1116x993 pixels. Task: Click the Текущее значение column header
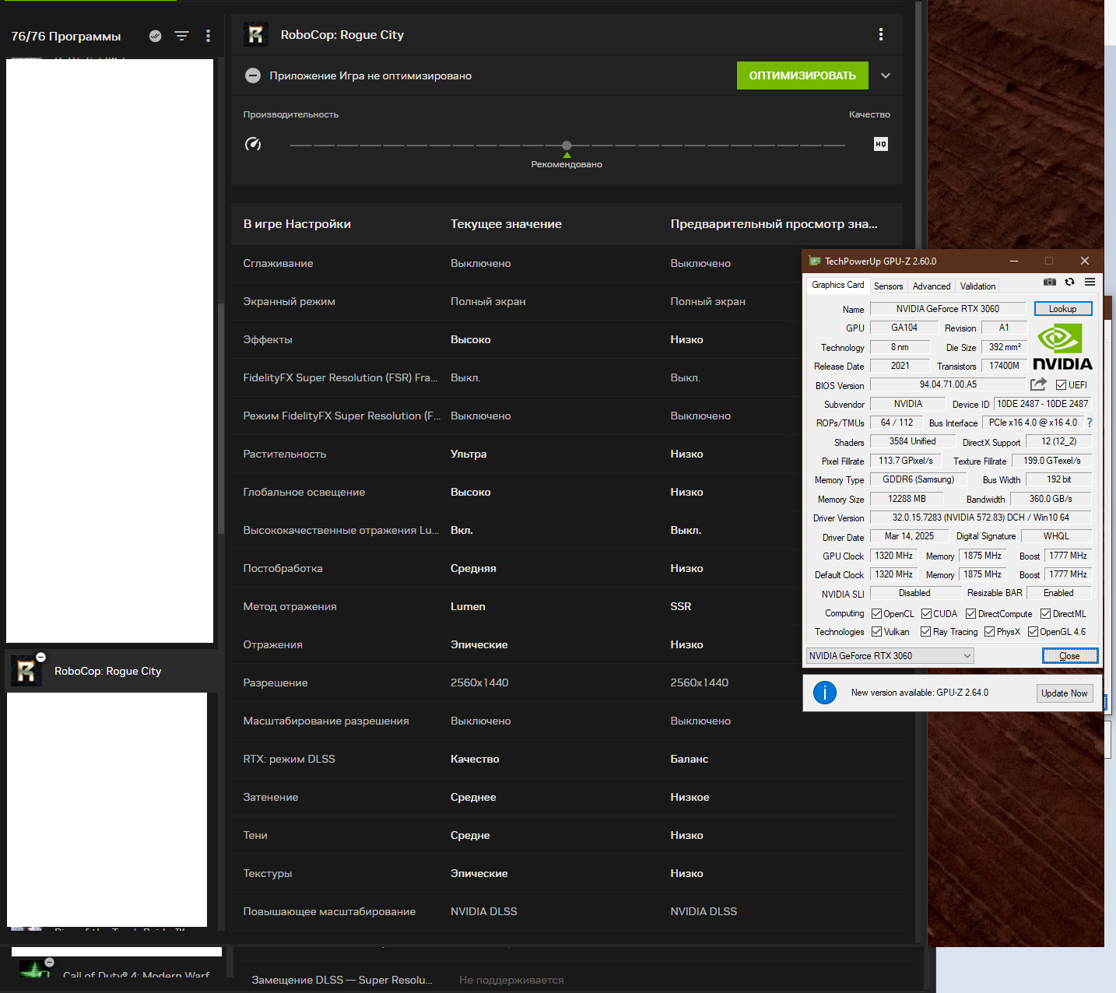coord(506,224)
